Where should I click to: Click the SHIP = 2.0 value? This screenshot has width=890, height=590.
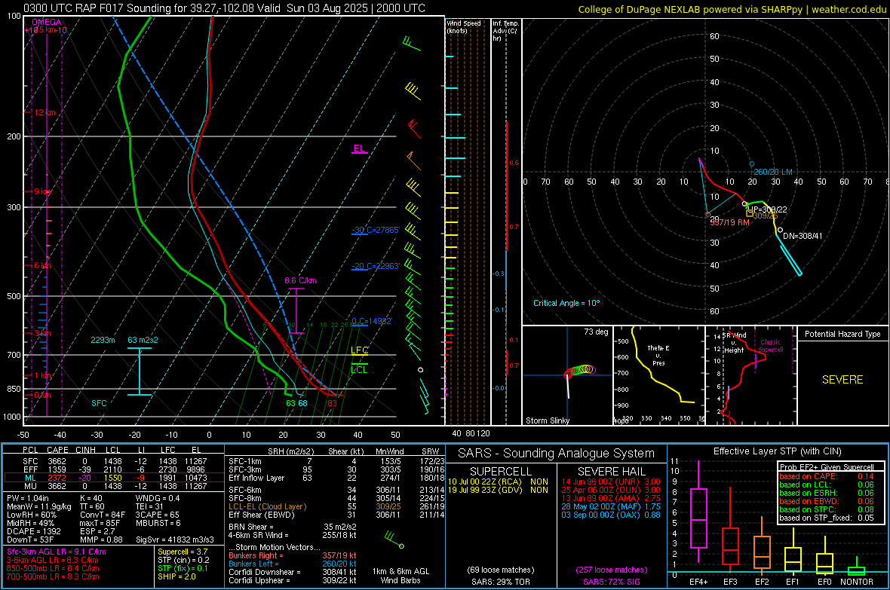pyautogui.click(x=176, y=576)
